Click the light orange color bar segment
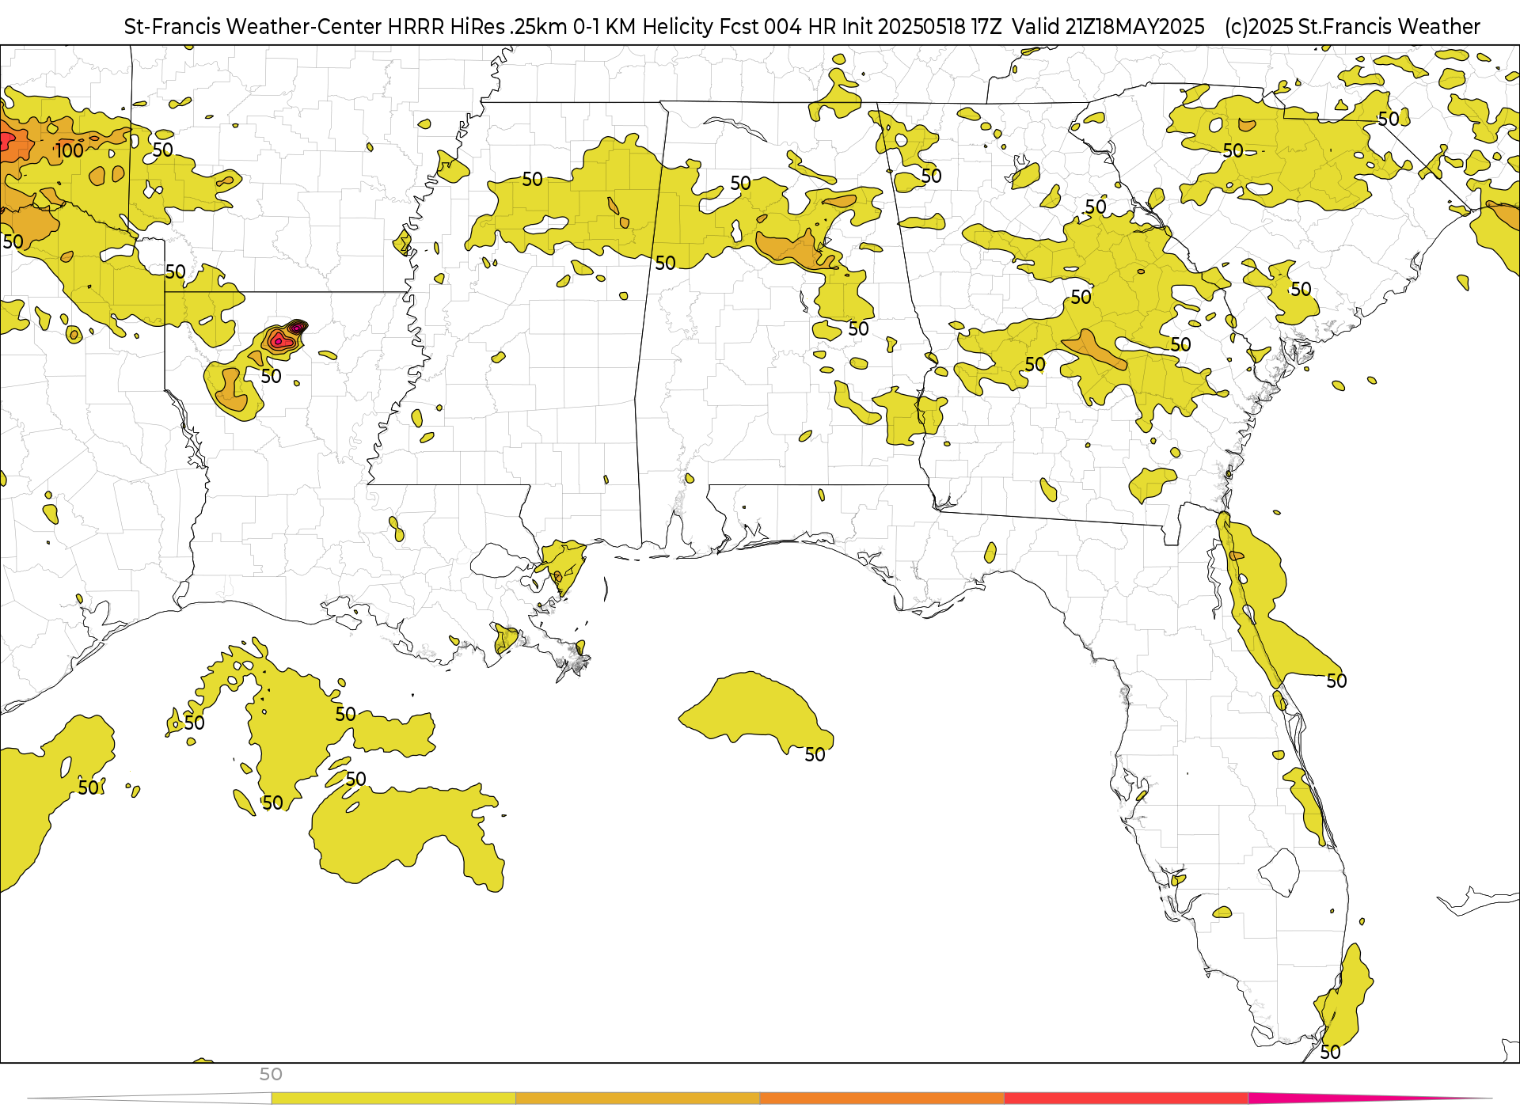 [637, 1098]
